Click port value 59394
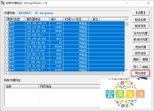The height and width of the screenshot is (111, 154). click(x=58, y=47)
